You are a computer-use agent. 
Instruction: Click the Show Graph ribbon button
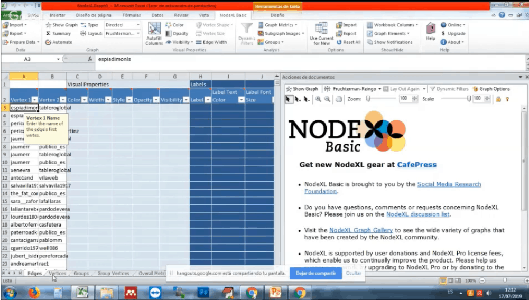(x=61, y=25)
